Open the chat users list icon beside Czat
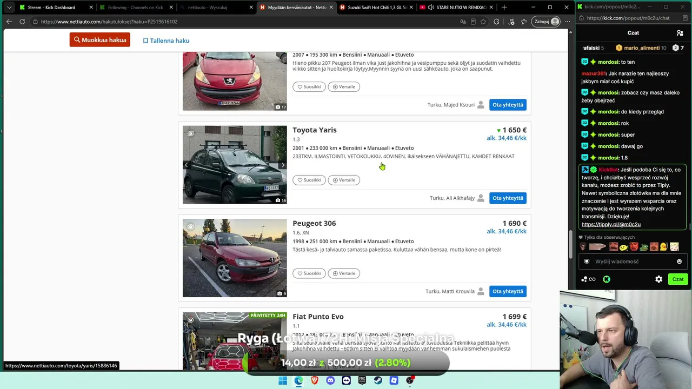Viewport: 692px width, 389px height. pyautogui.click(x=680, y=33)
